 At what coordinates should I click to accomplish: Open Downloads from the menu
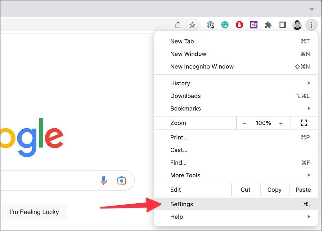pyautogui.click(x=236, y=96)
